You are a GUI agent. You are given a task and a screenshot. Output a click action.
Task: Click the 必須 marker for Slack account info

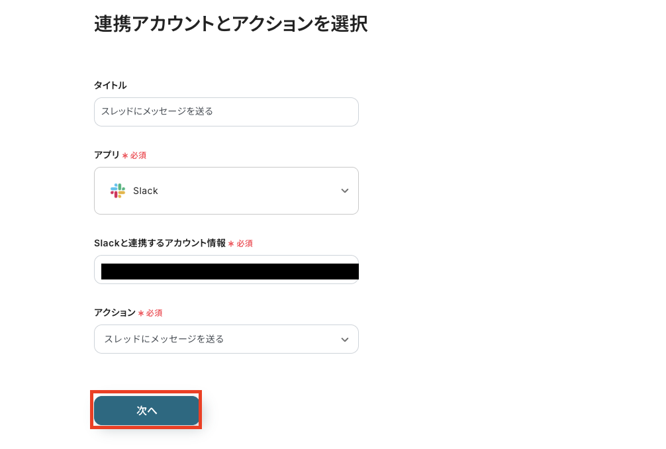242,243
